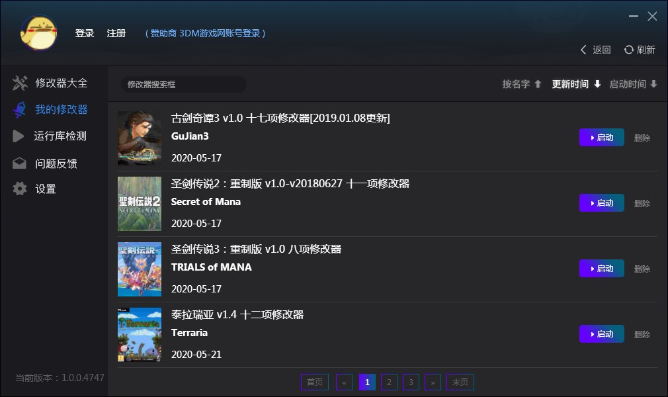668x397 pixels.
Task: Delete the Secret of Mana trainer
Action: 642,203
